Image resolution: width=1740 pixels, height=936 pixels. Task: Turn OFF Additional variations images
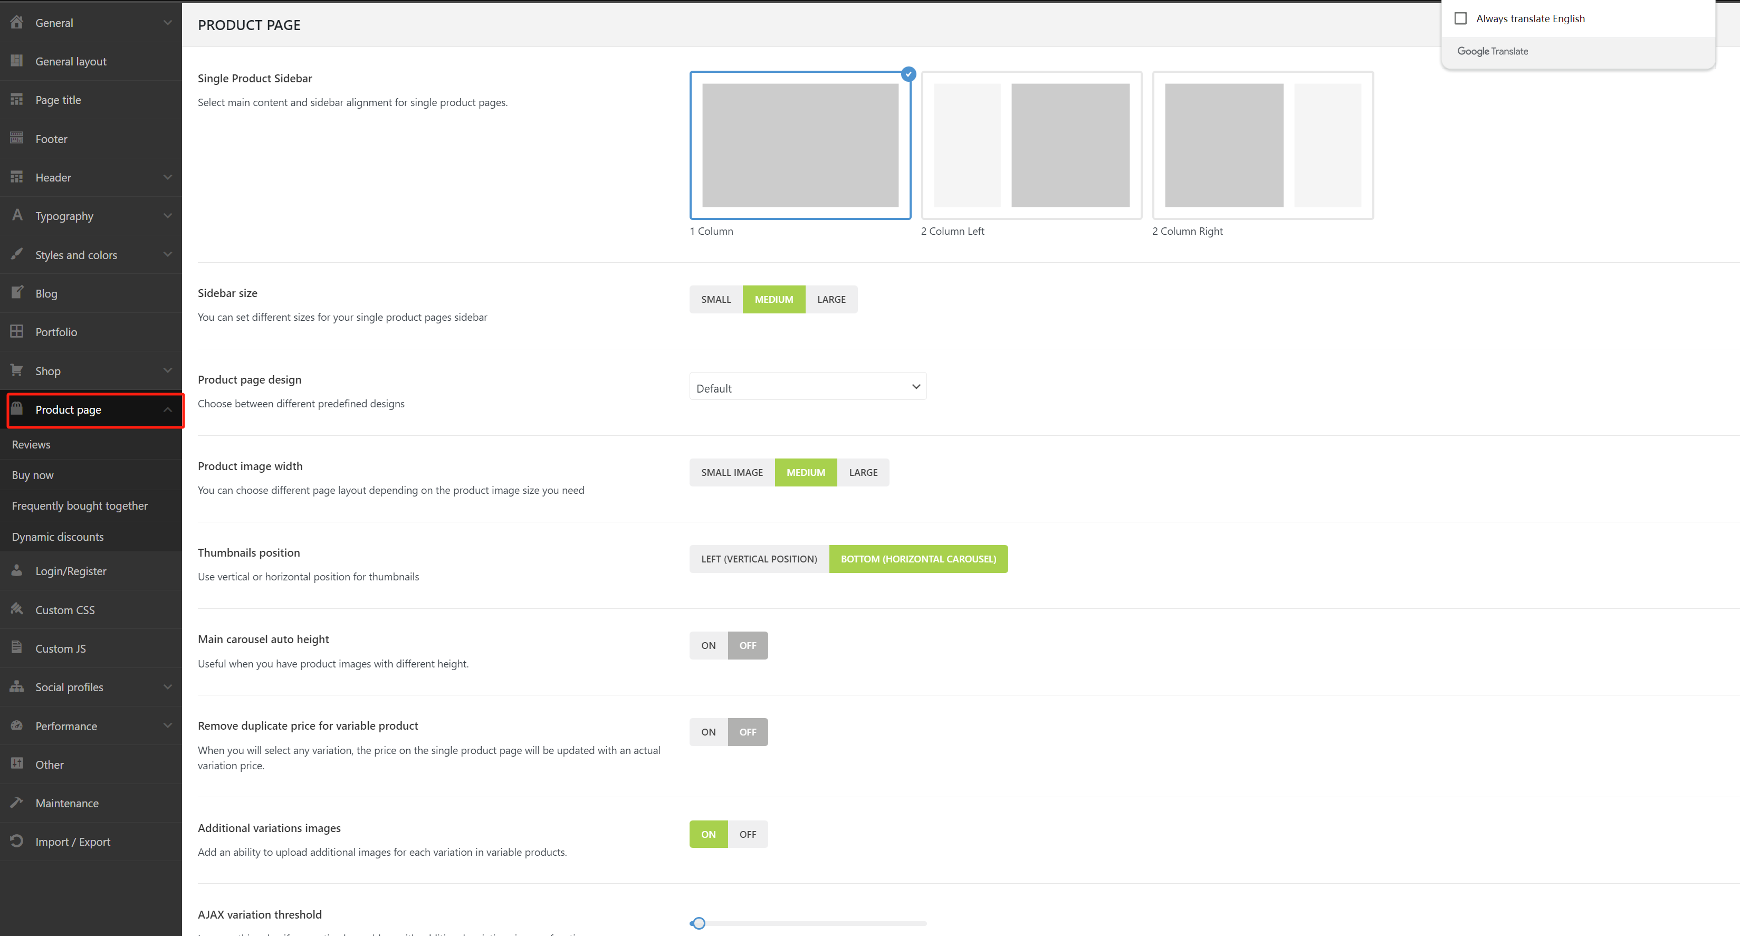[x=747, y=834]
